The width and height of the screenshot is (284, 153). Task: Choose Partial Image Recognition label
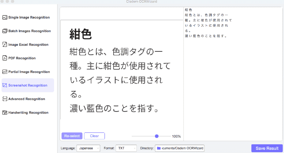point(29,72)
